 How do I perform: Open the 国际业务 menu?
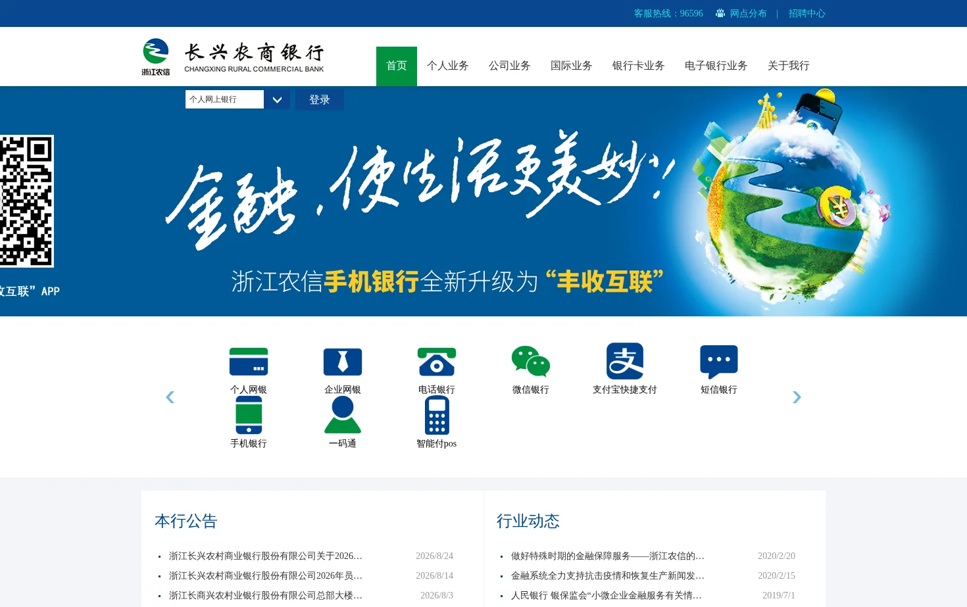point(572,66)
